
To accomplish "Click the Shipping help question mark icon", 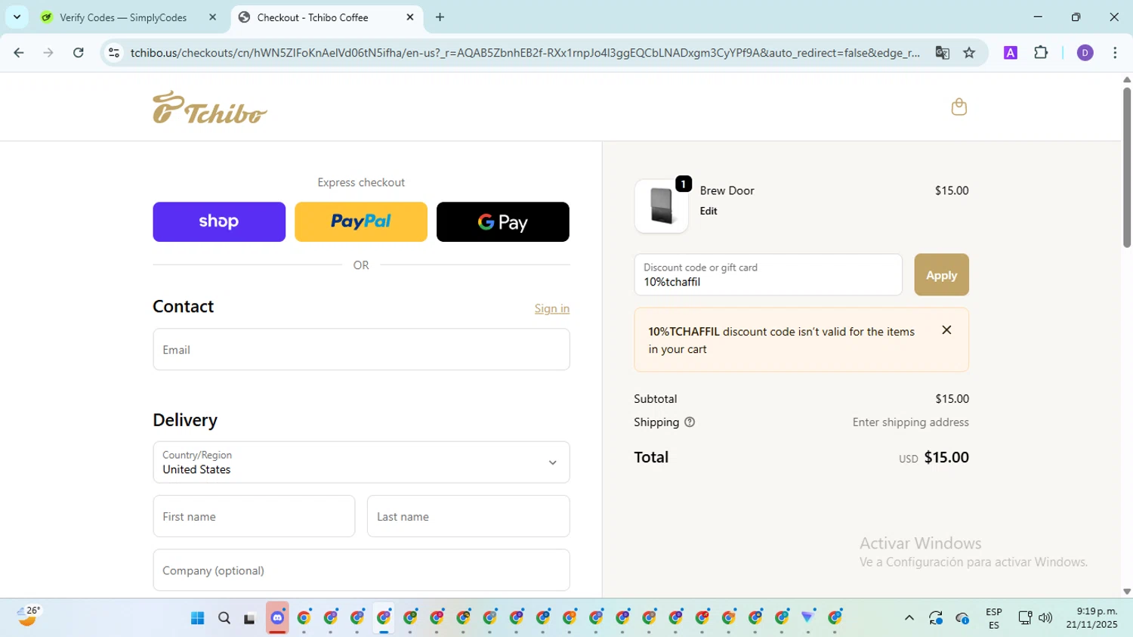I will click(x=690, y=422).
